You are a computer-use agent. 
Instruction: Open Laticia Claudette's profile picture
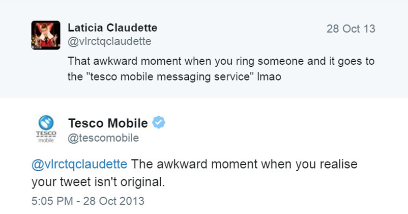tap(46, 35)
